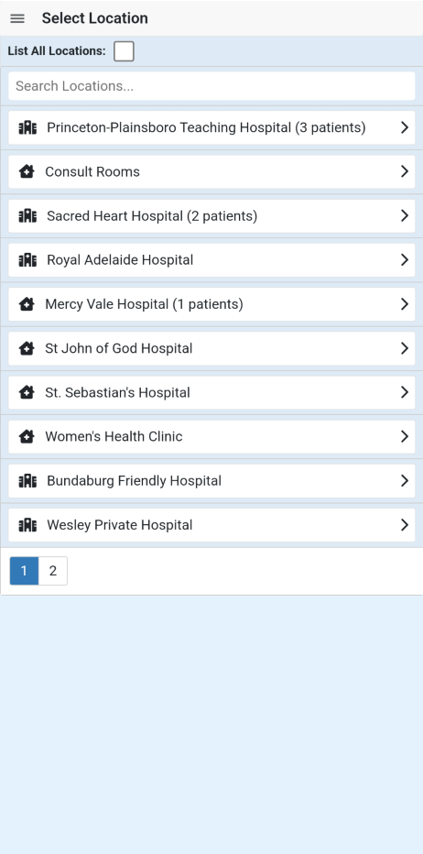Click hospital icon beside Wesley Private Hospital

27,525
